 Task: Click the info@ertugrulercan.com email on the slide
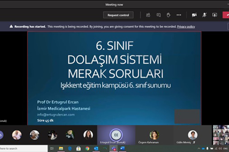(56, 115)
